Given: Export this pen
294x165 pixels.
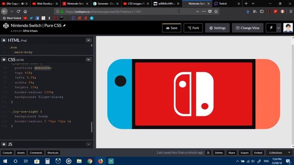Looking at the screenshot, I should click(244, 153).
